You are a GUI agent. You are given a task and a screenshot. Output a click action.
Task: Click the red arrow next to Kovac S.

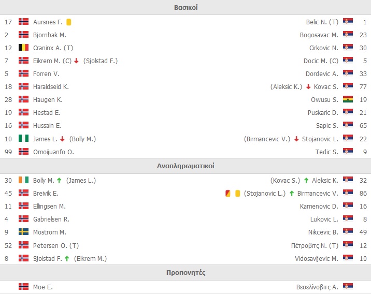308,87
